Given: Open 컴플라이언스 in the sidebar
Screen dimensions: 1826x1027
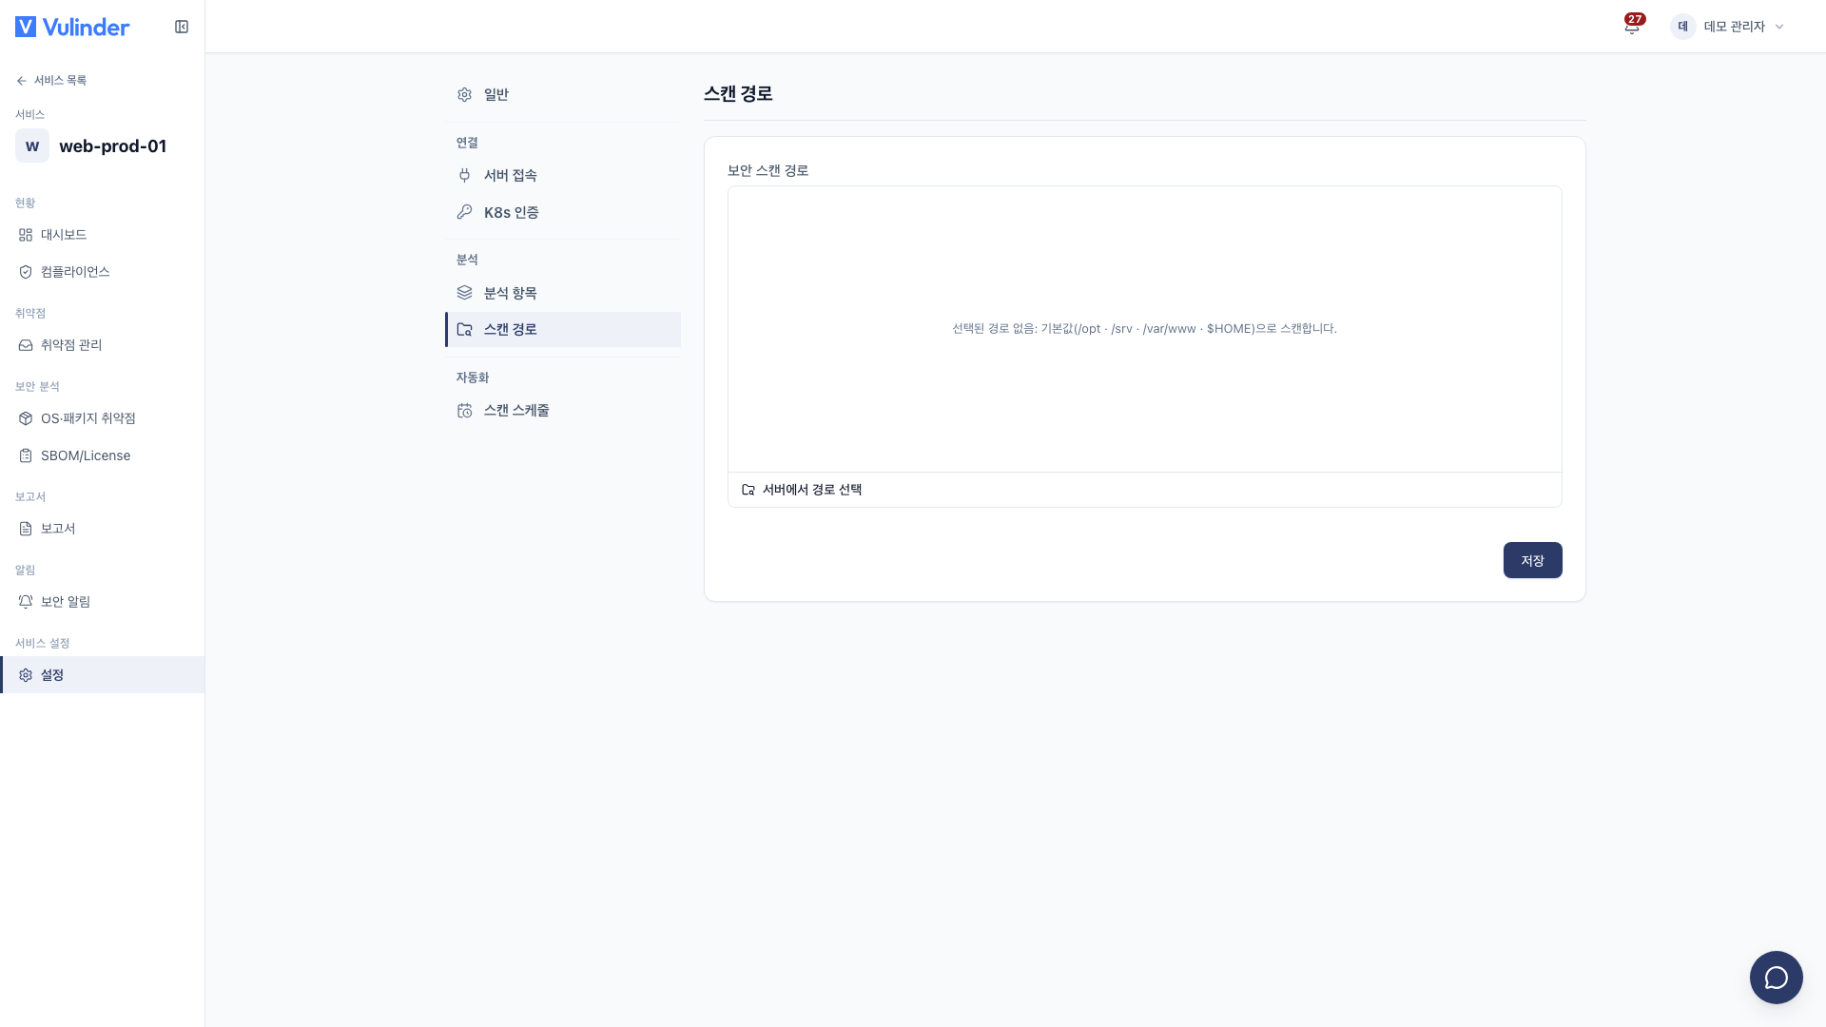Looking at the screenshot, I should pyautogui.click(x=103, y=272).
